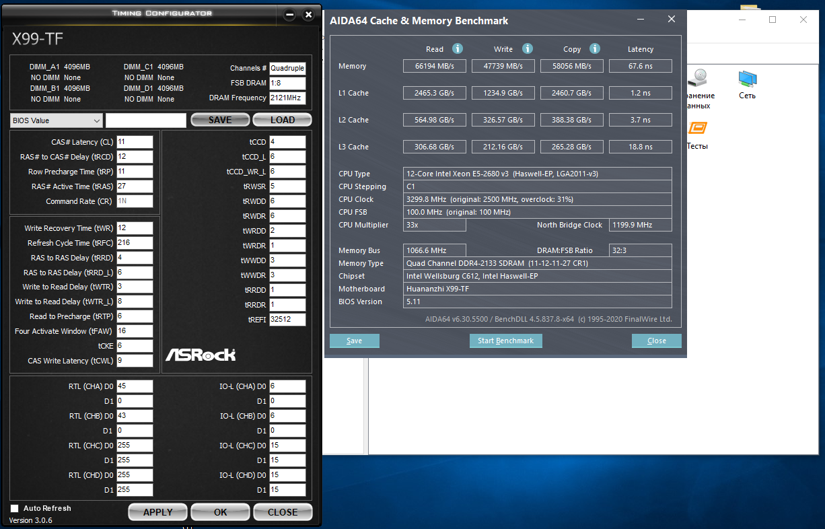
Task: Click the CAS# Latency (CL) field
Action: tap(135, 142)
